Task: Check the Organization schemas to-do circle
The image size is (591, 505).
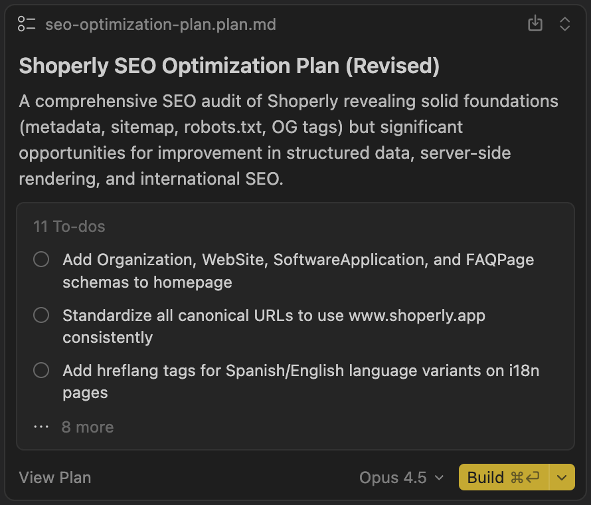Action: coord(41,259)
